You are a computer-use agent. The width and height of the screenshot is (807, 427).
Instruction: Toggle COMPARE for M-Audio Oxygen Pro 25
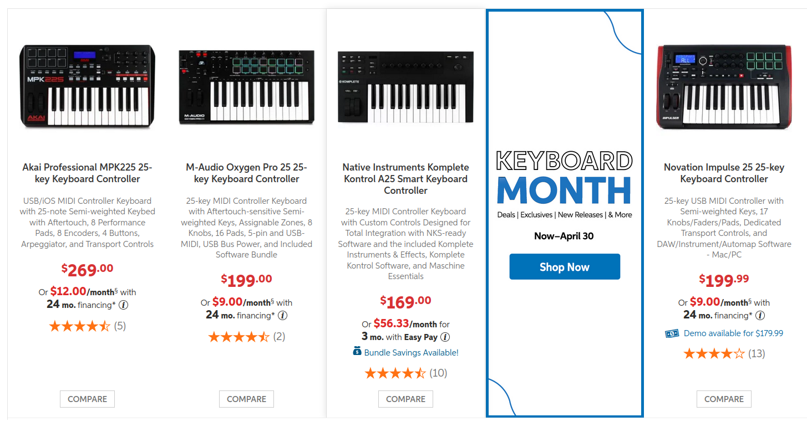click(246, 399)
